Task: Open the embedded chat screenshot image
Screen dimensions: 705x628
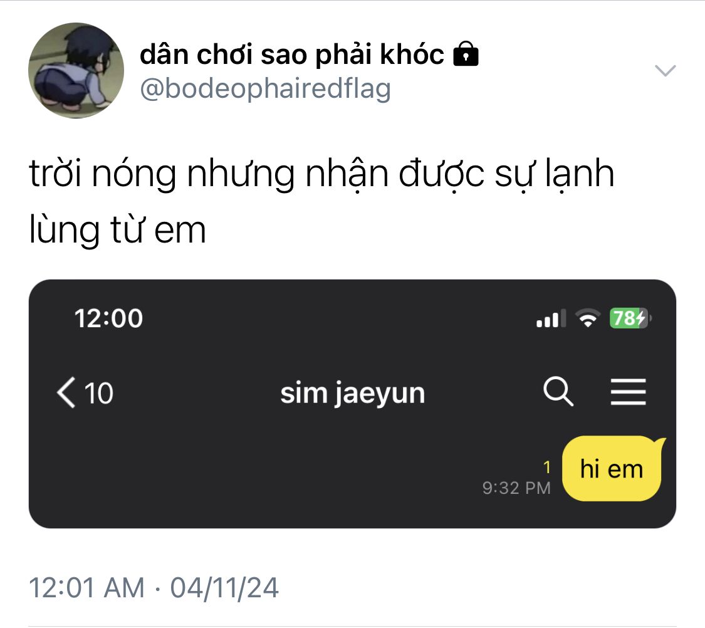Action: point(352,404)
